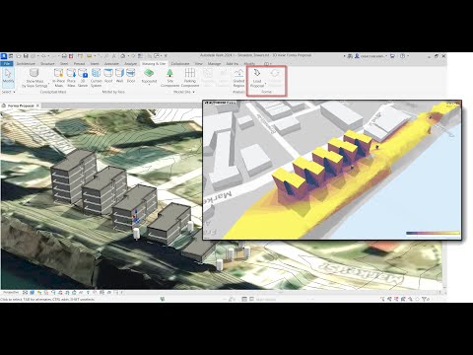
Task: Open the Toposolid dropdown arrow
Action: point(149,85)
